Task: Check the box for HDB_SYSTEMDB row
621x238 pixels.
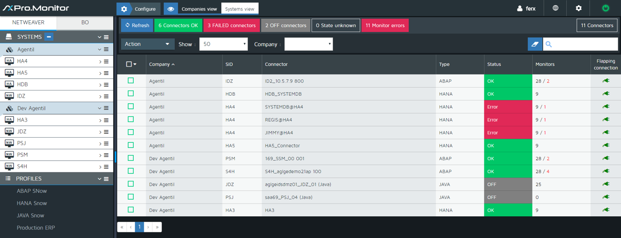Action: (x=131, y=93)
